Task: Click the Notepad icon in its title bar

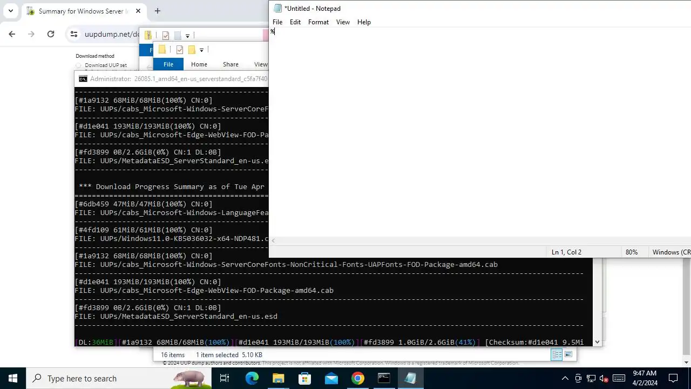Action: click(x=277, y=8)
